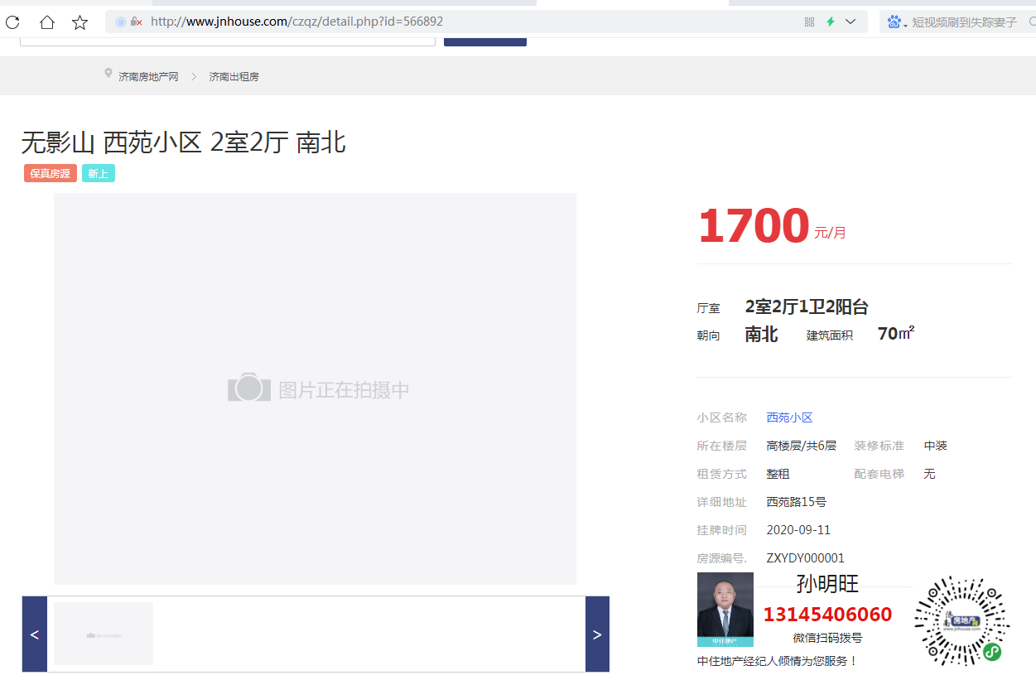The width and height of the screenshot is (1036, 685).
Task: Bookmark this page with the star icon
Action: click(x=80, y=22)
